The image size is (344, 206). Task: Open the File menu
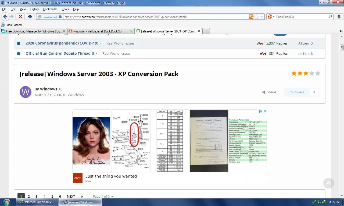pos(4,9)
